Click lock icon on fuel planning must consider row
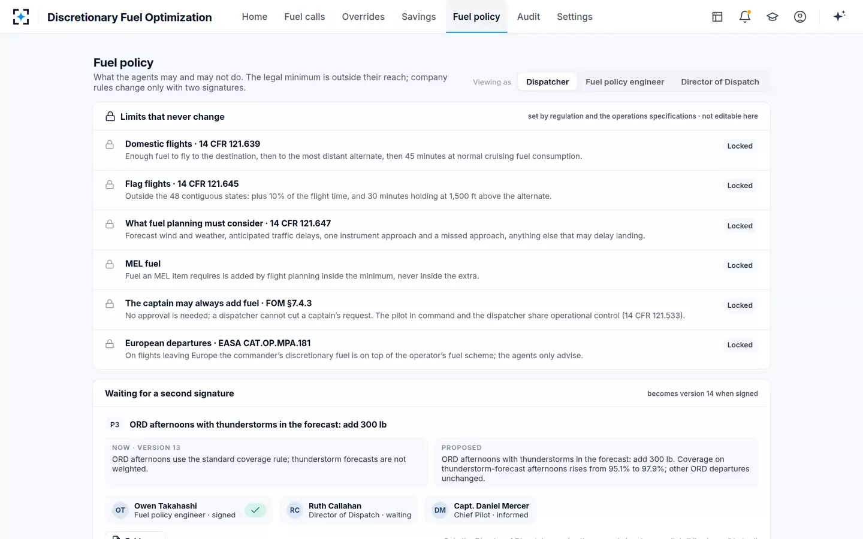This screenshot has width=863, height=539. pos(110,224)
